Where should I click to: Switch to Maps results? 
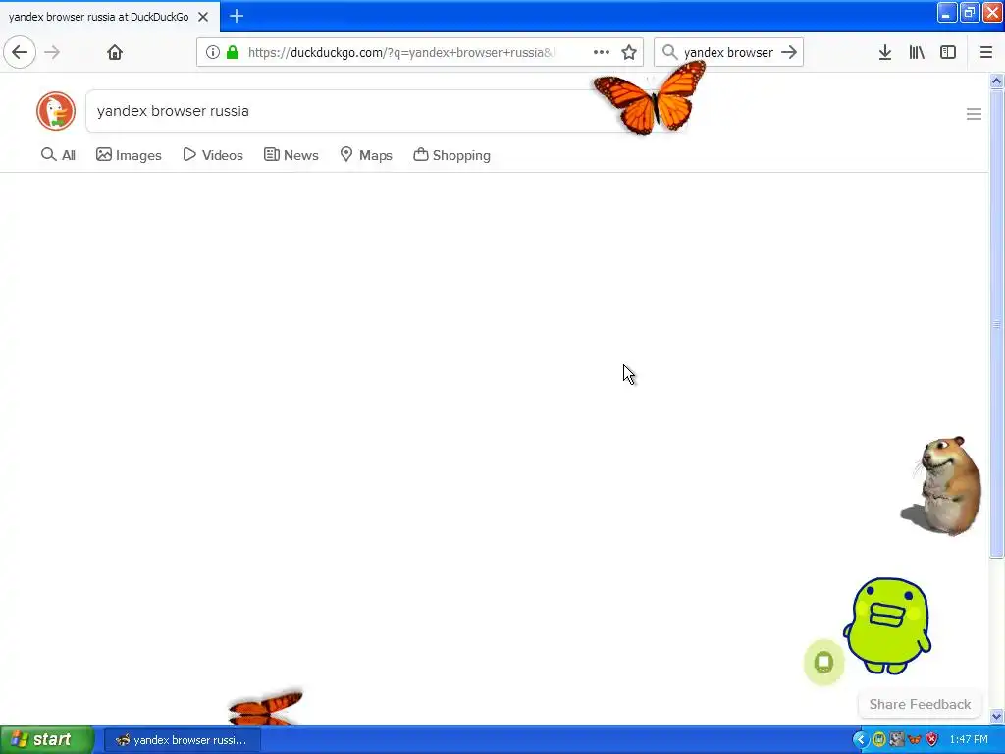coord(366,155)
